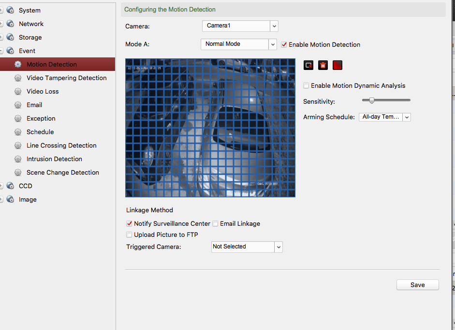Click the Storage gear icon in sidebar

[x=11, y=37]
